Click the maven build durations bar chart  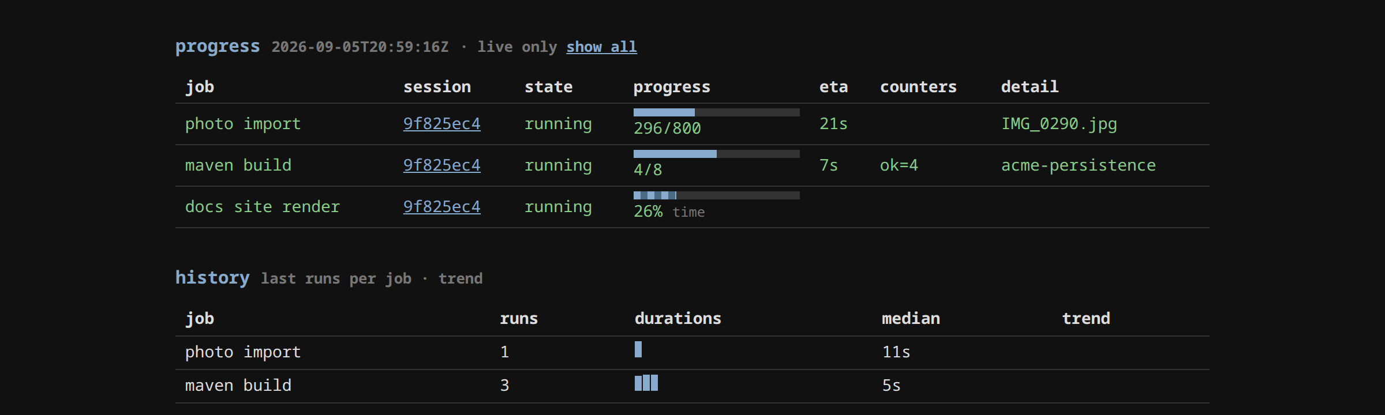646,383
